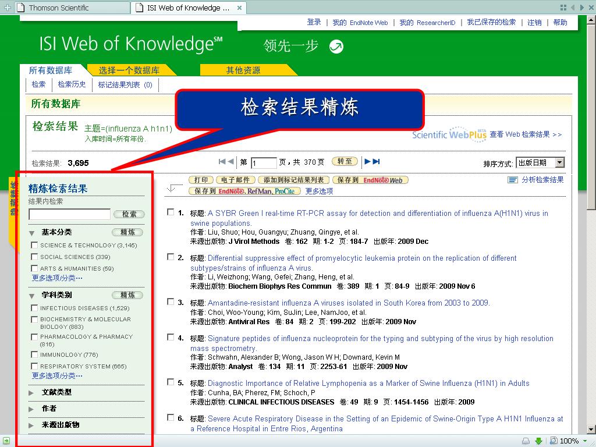Open new browser tab plus icon
The image size is (596, 447).
pyautogui.click(x=7, y=7)
